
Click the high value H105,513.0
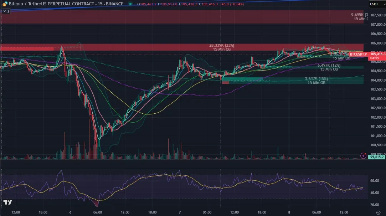pos(168,4)
